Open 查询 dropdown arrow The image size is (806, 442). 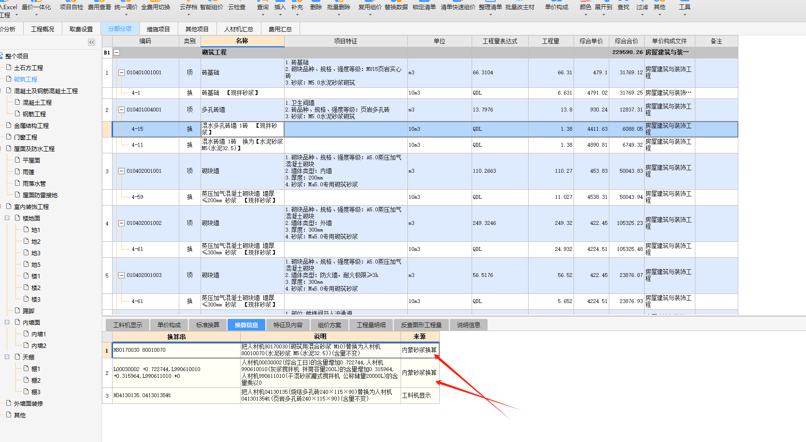click(263, 15)
